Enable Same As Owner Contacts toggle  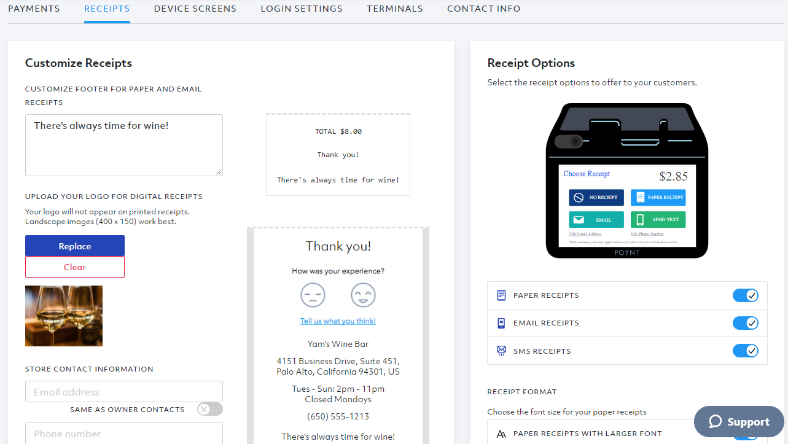pyautogui.click(x=209, y=410)
